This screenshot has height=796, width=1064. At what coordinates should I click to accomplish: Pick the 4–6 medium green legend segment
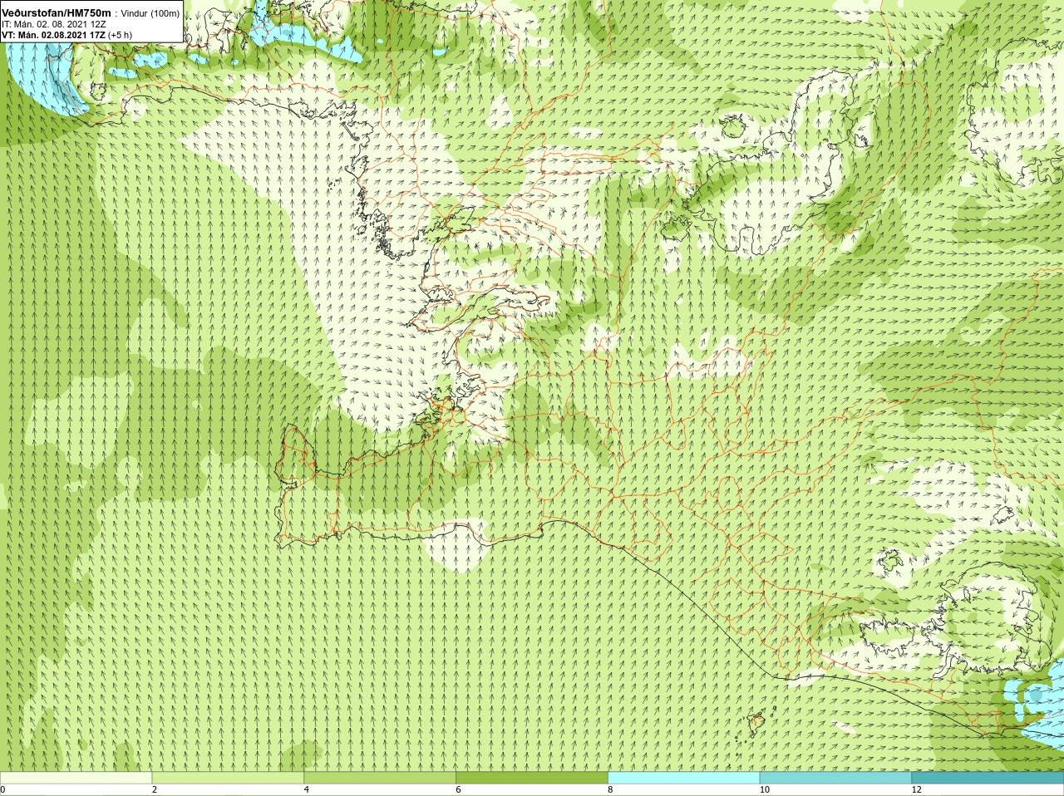(380, 778)
